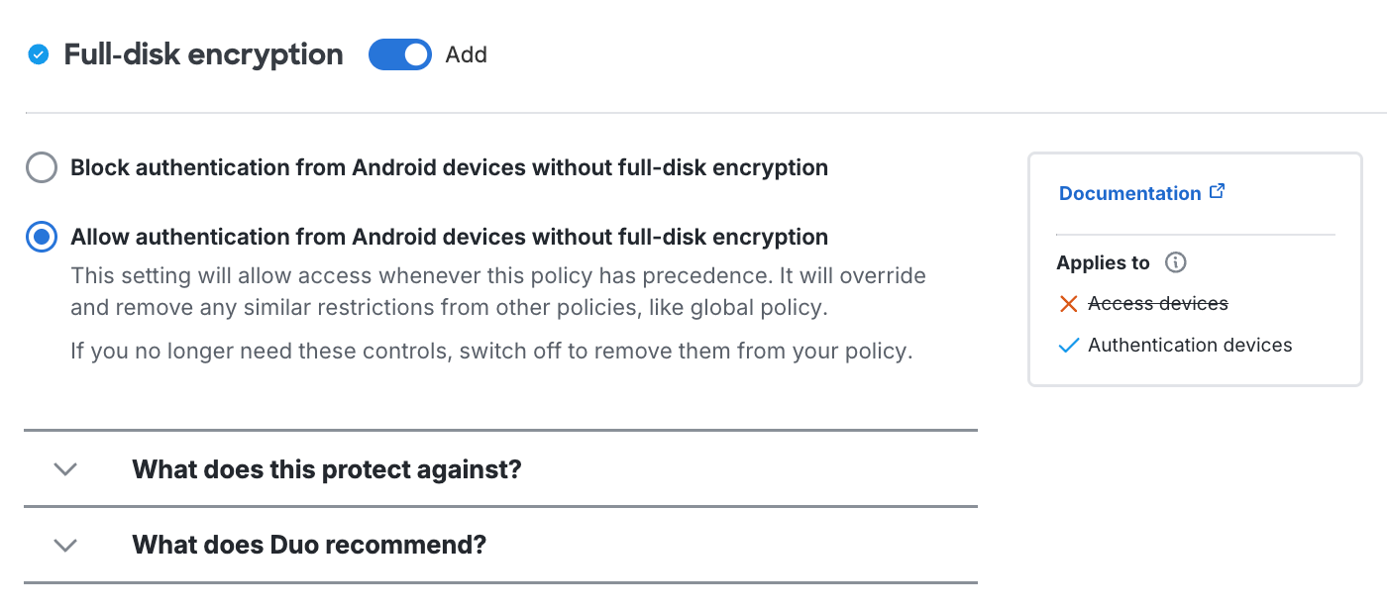Viewport: 1387px width, 611px height.
Task: Open the info tooltip icon beside Applies to
Action: (x=1175, y=262)
